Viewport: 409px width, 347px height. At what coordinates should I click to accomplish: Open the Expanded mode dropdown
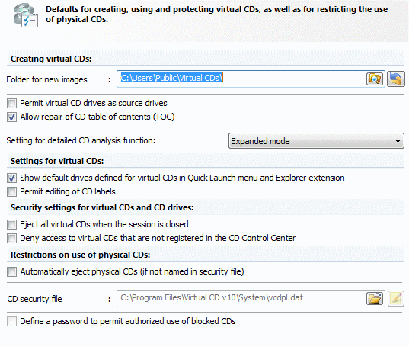(316, 141)
